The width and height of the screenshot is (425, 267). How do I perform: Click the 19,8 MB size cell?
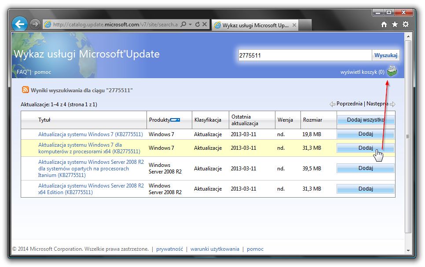(311, 134)
